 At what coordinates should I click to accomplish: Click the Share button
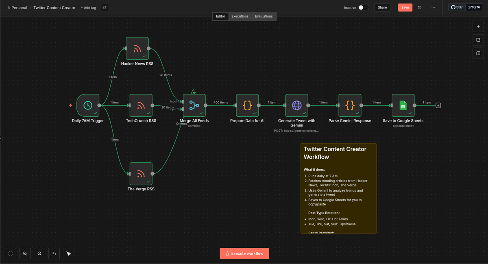(382, 7)
